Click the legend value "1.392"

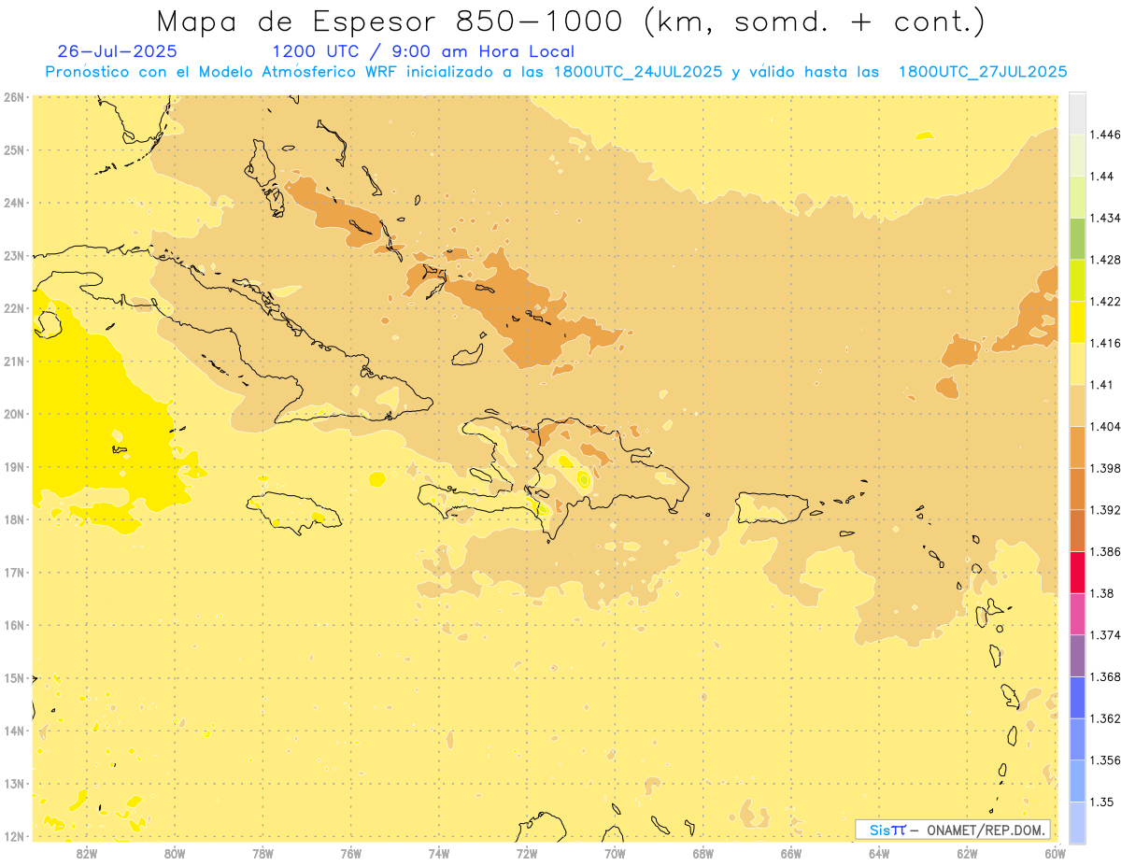[x=1105, y=510]
